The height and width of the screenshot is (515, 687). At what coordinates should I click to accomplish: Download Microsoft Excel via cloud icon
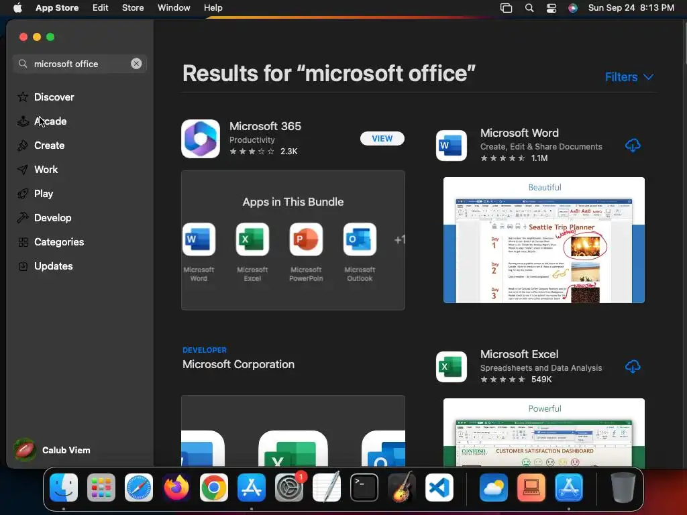(633, 367)
